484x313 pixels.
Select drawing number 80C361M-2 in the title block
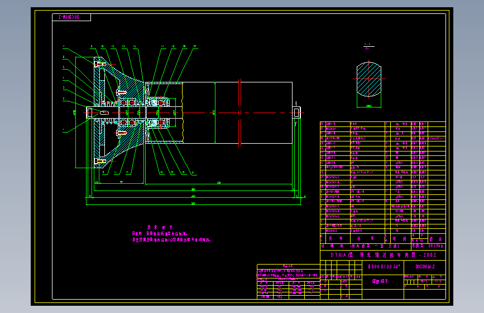pyautogui.click(x=425, y=267)
